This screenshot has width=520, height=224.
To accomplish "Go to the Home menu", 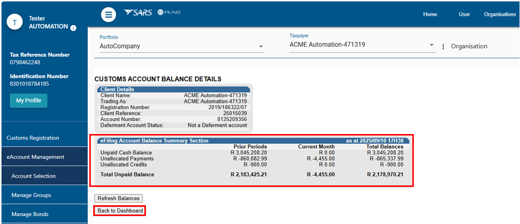I will 430,14.
